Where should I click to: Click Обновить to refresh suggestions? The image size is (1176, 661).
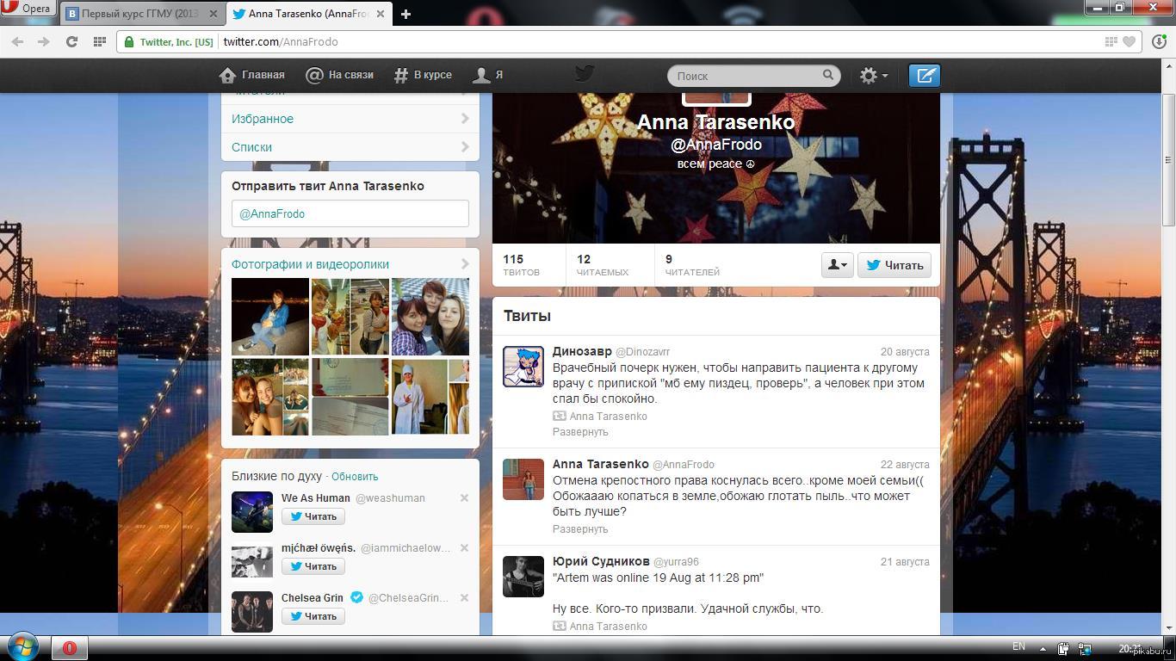[x=355, y=477]
